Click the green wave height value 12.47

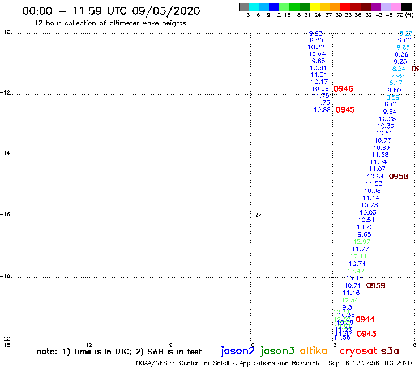356,271
